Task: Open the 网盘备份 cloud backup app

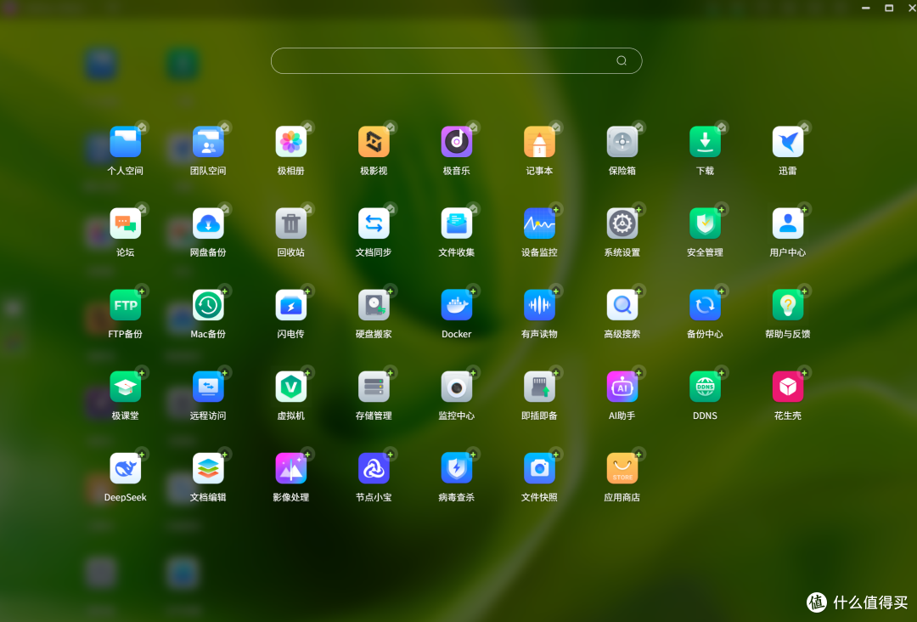Action: (208, 223)
